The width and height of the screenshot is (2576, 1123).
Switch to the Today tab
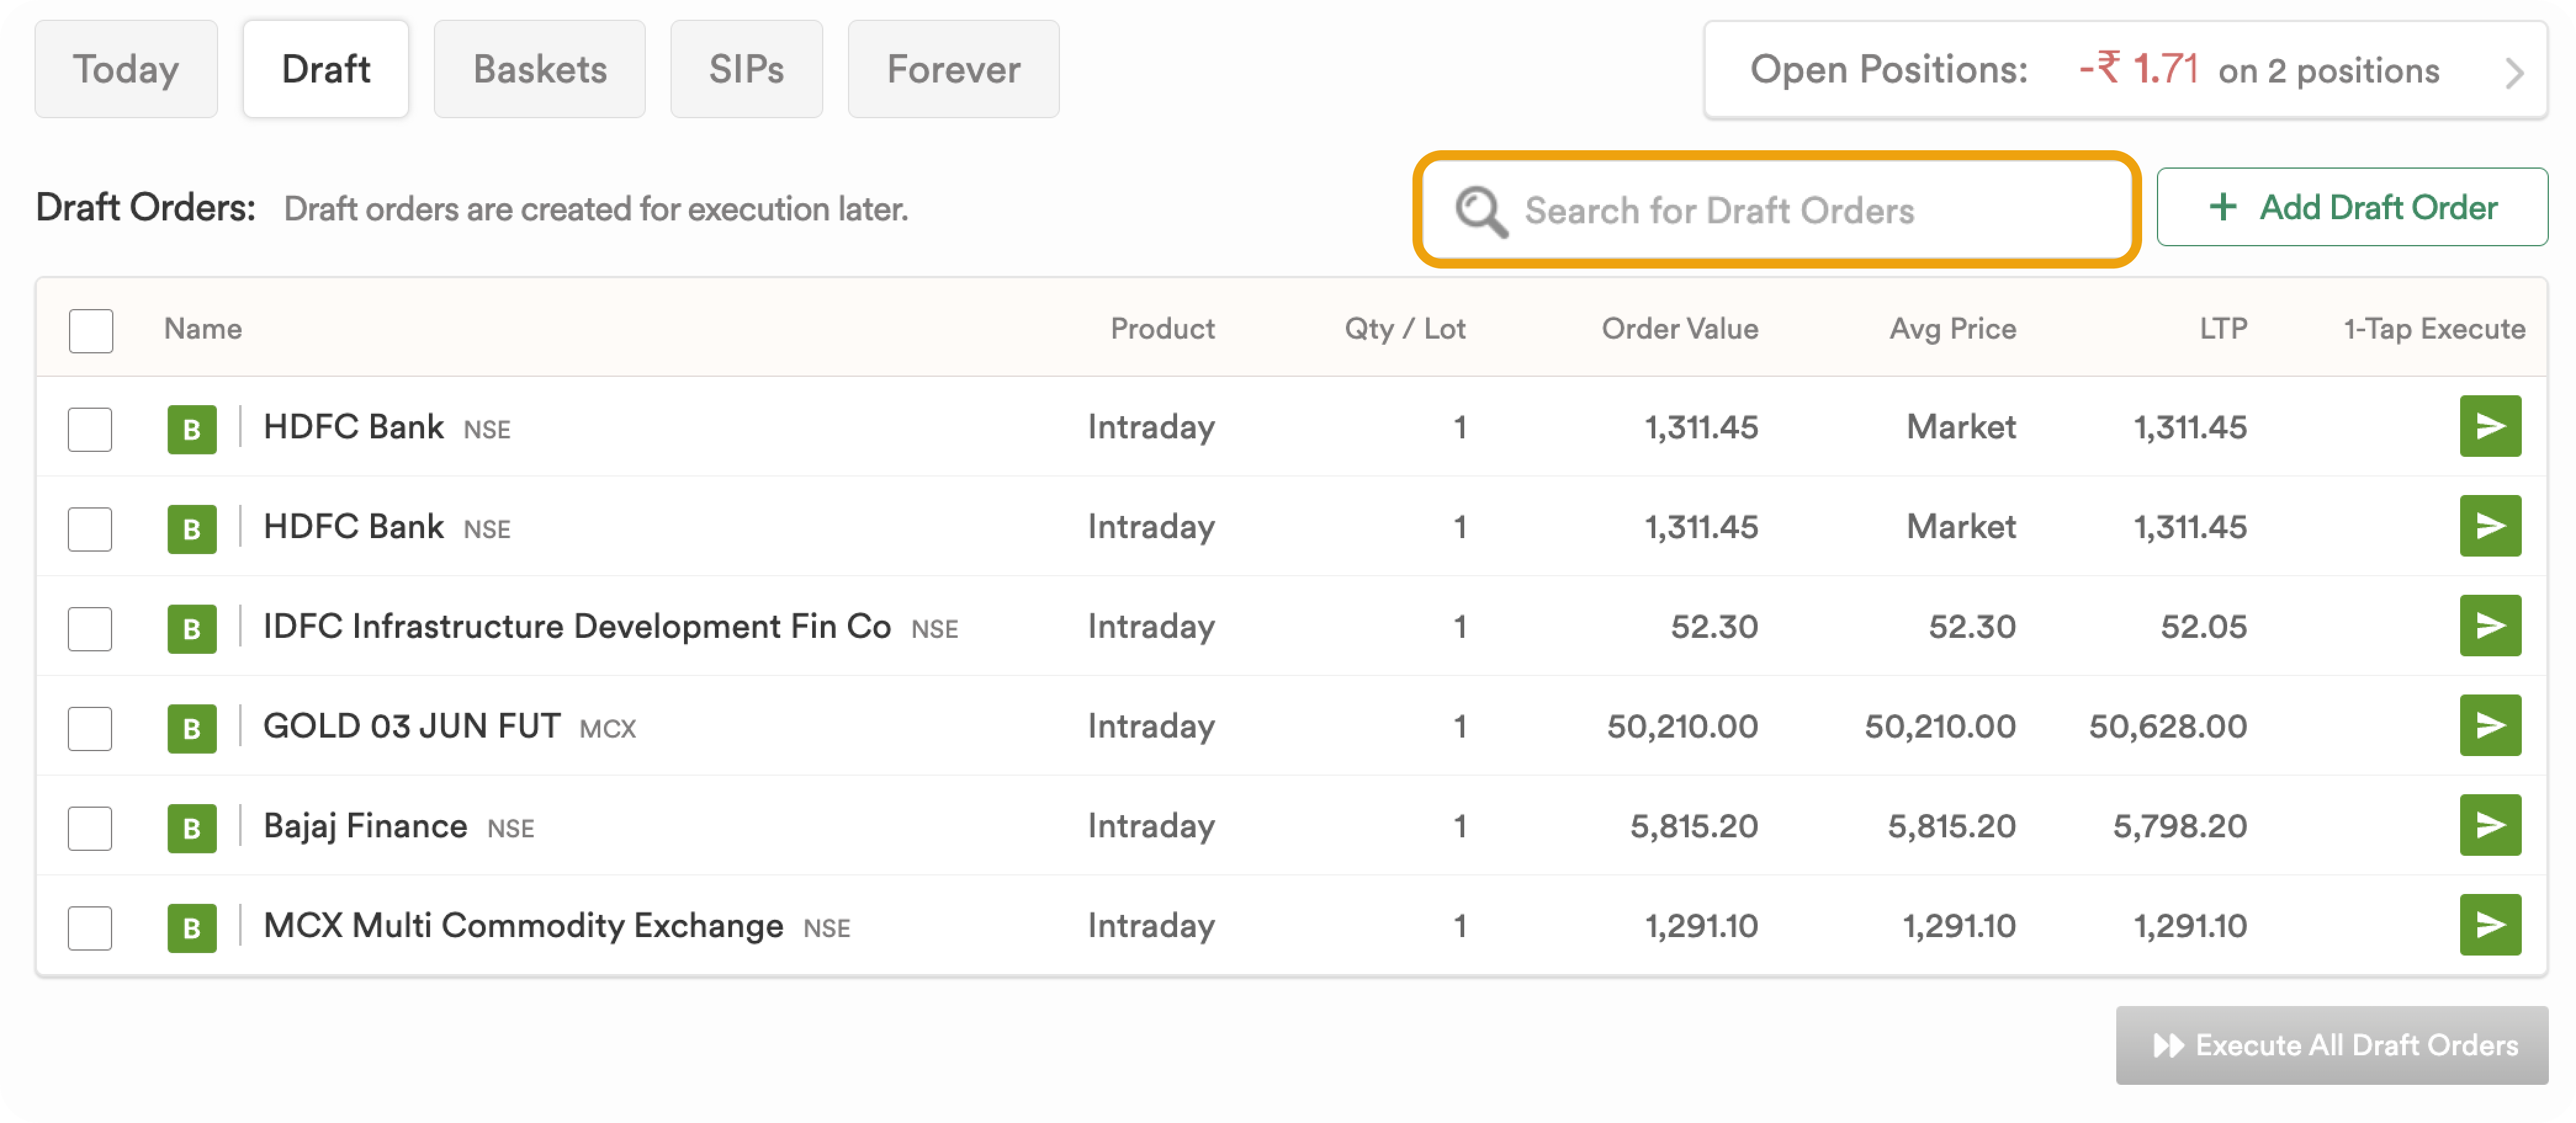(126, 69)
